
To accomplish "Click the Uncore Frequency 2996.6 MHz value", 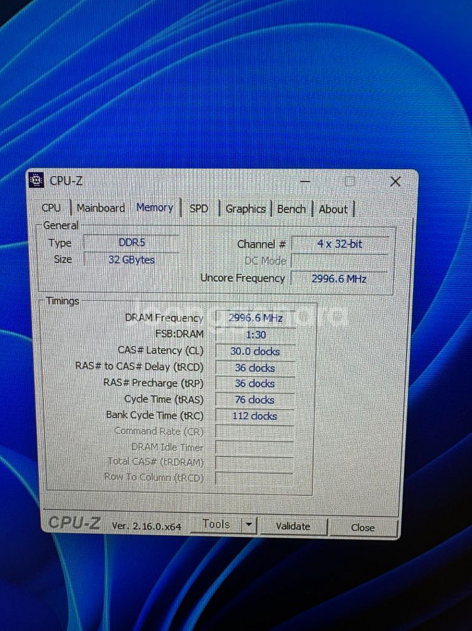I will (339, 279).
